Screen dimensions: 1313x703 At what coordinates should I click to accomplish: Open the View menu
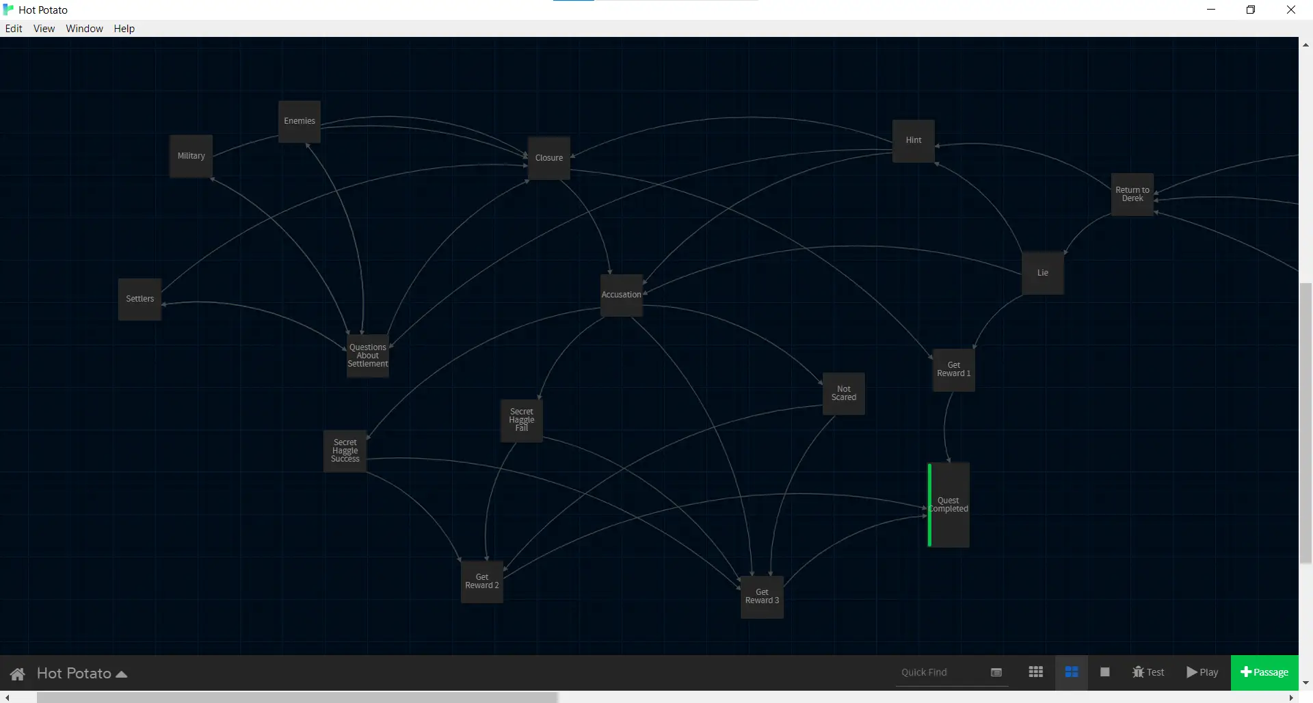click(44, 28)
